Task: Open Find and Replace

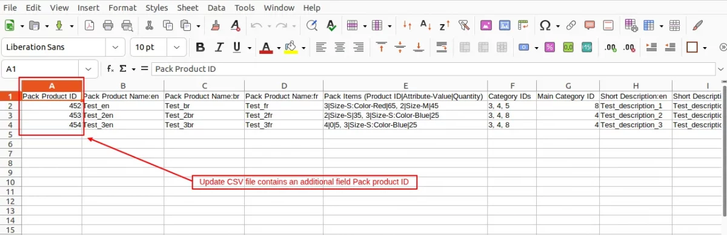Action: pos(312,26)
